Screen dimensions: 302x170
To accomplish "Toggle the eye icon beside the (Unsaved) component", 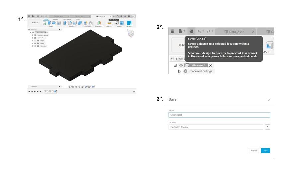I will pyautogui.click(x=181, y=66).
